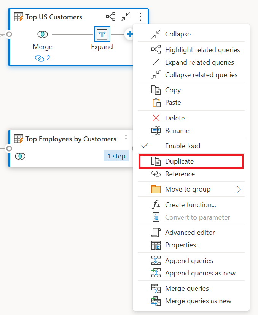Click the table icon on Top Employees by Customers

click(18, 139)
